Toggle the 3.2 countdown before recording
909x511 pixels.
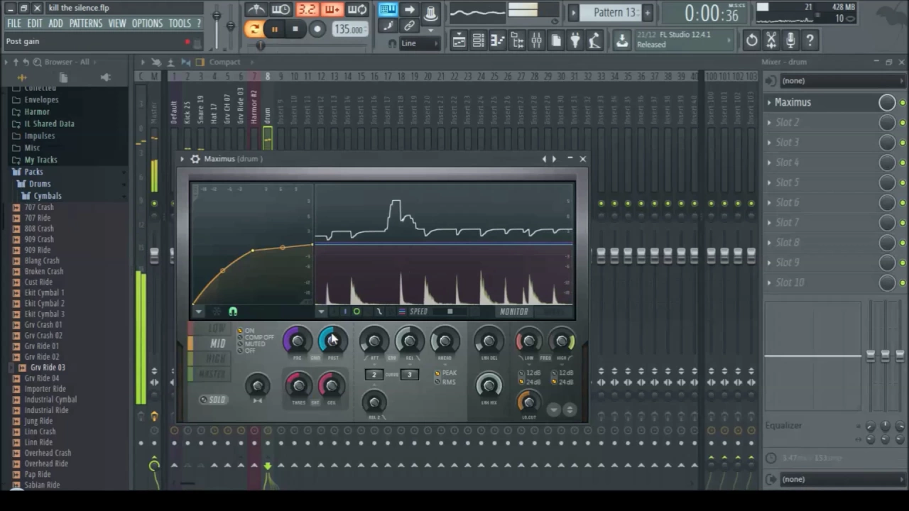[307, 10]
